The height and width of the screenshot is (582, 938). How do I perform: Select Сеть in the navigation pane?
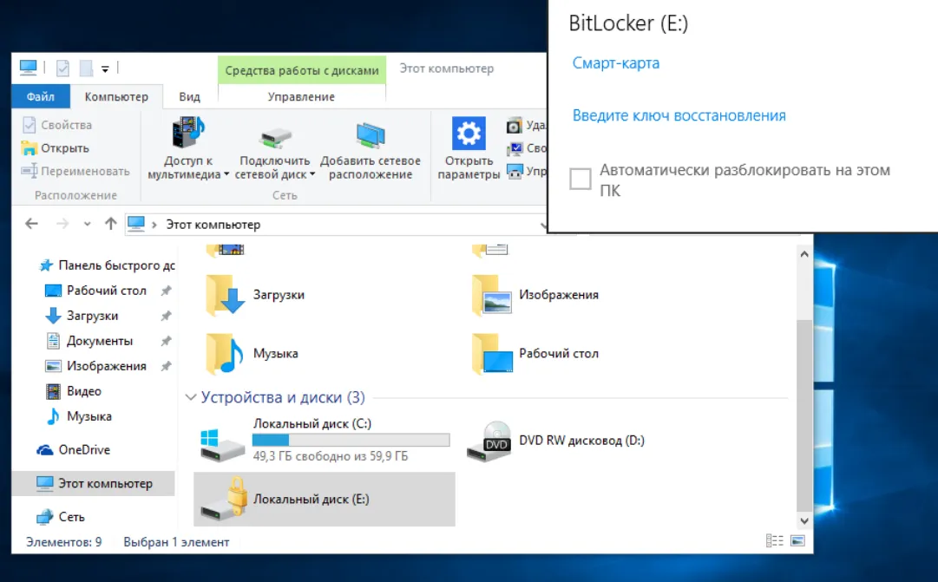61,517
